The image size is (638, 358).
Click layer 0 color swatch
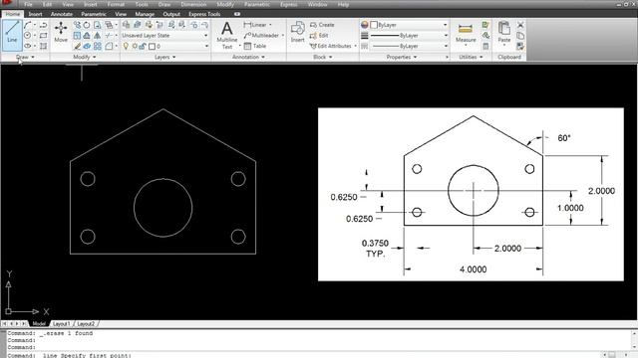point(152,47)
